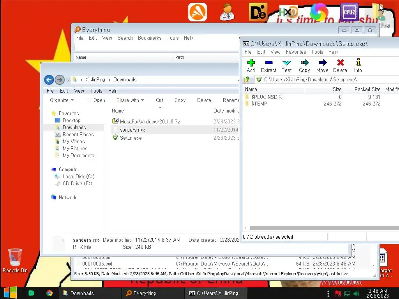Select Recent Places in navigation pane
399x299 pixels.
click(x=78, y=134)
